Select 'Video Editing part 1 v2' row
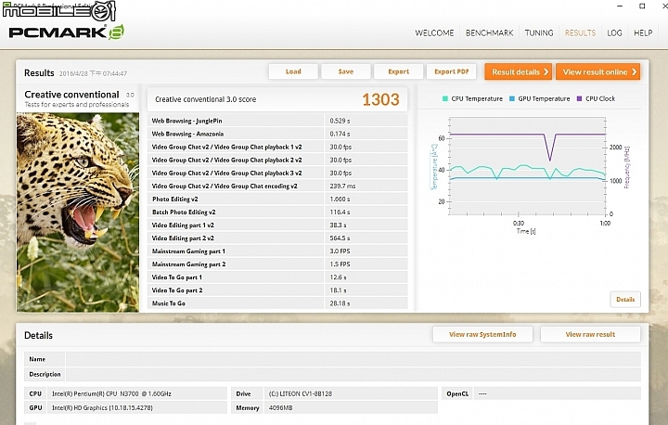668x425 pixels. pos(277,225)
